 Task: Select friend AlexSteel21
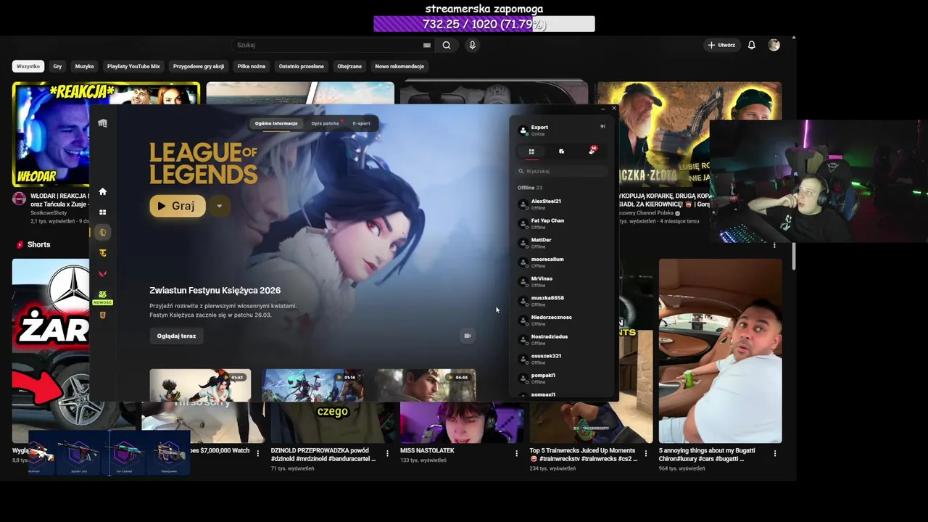(x=563, y=204)
